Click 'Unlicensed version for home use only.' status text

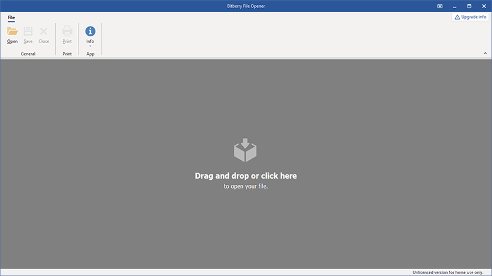coord(448,272)
